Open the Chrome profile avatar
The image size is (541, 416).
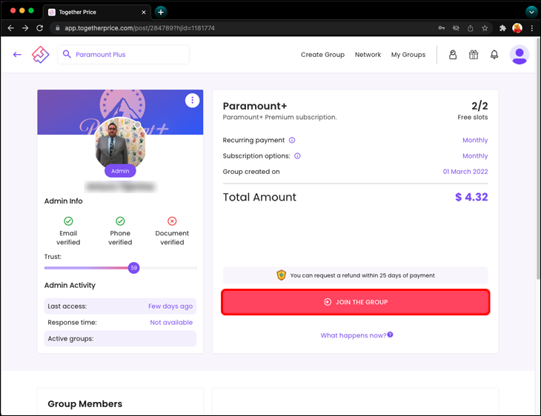[517, 28]
